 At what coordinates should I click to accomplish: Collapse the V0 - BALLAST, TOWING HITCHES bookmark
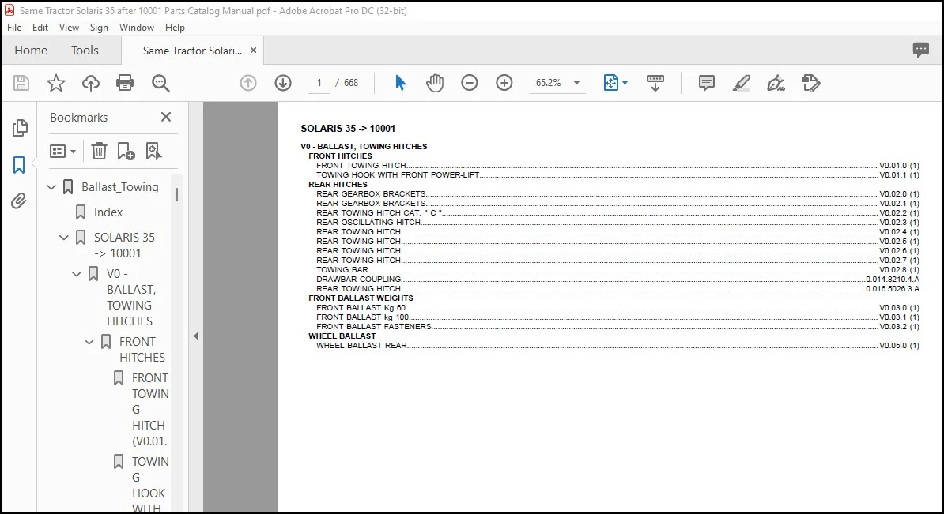coord(77,274)
